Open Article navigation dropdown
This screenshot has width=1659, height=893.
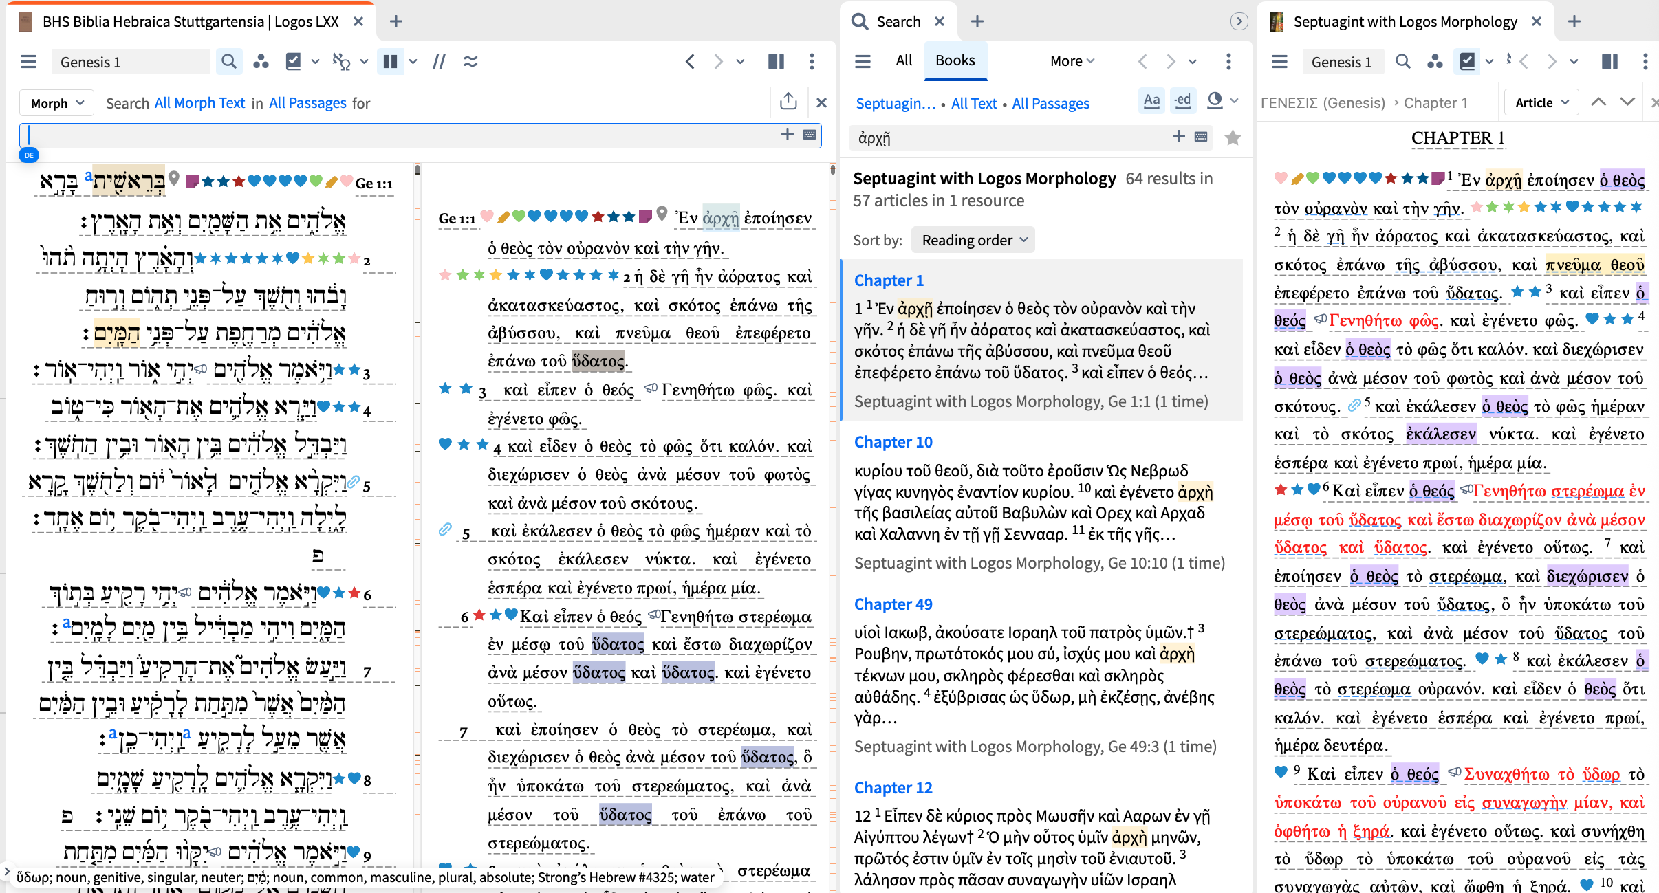click(x=1541, y=102)
